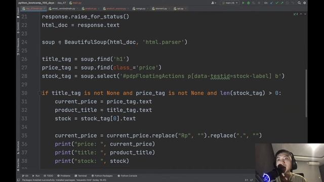The width and height of the screenshot is (324, 182).
Task: Click the BeautifulSoup call on line 24
Action: [x=126, y=42]
